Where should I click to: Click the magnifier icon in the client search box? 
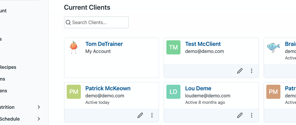pyautogui.click(x=68, y=22)
